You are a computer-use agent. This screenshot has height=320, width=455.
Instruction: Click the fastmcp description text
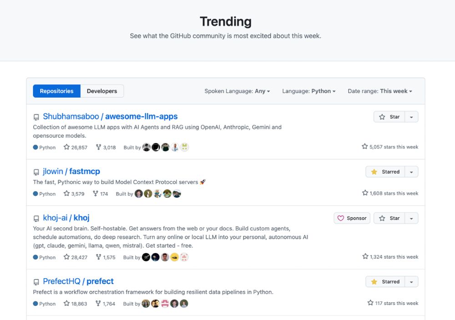pyautogui.click(x=119, y=182)
